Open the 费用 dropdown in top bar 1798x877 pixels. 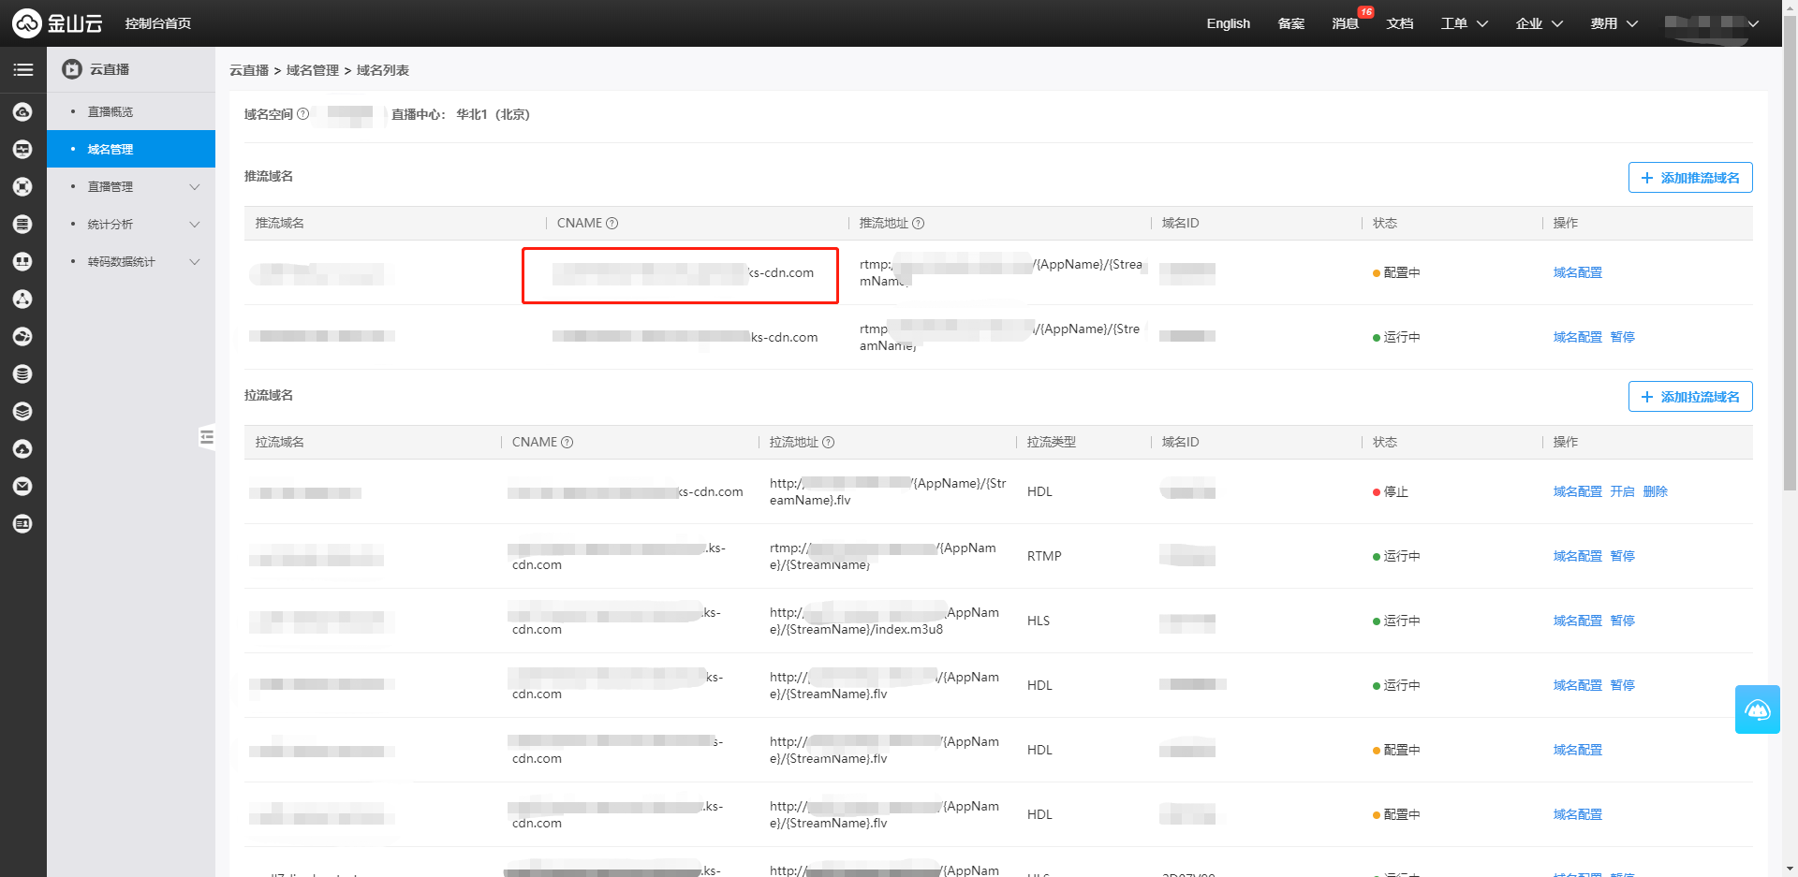click(x=1614, y=23)
